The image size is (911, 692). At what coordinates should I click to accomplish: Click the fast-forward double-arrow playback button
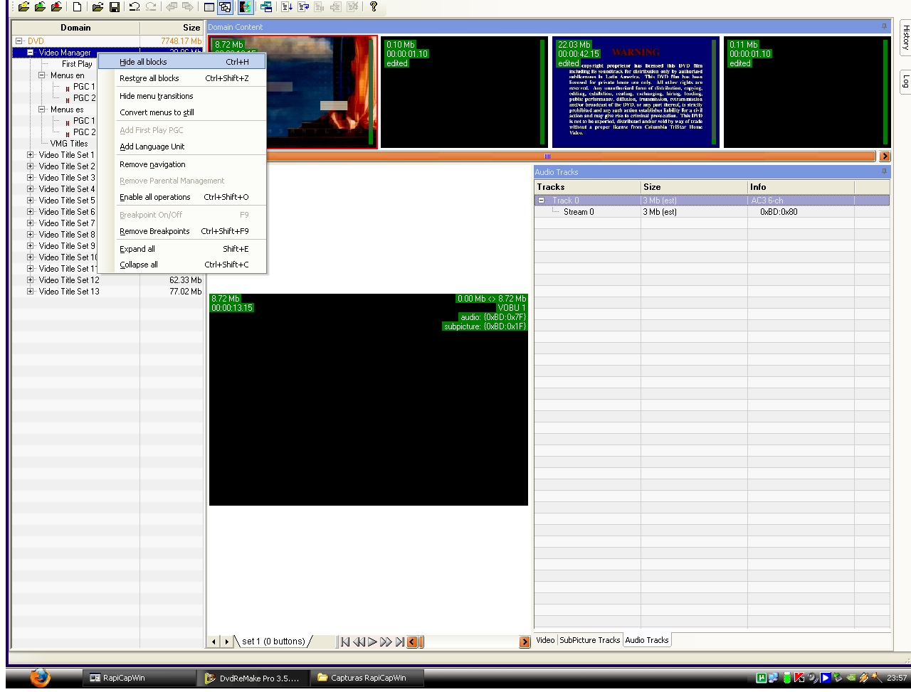386,642
